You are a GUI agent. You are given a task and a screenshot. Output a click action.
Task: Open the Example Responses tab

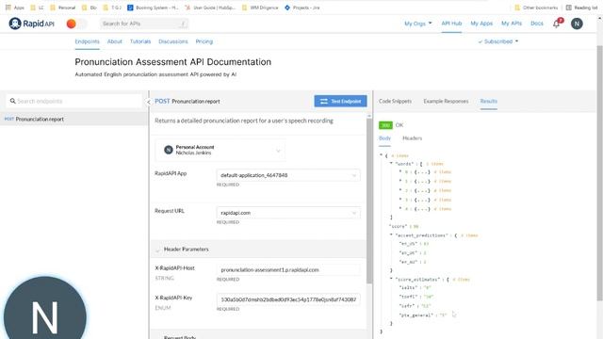coord(446,101)
